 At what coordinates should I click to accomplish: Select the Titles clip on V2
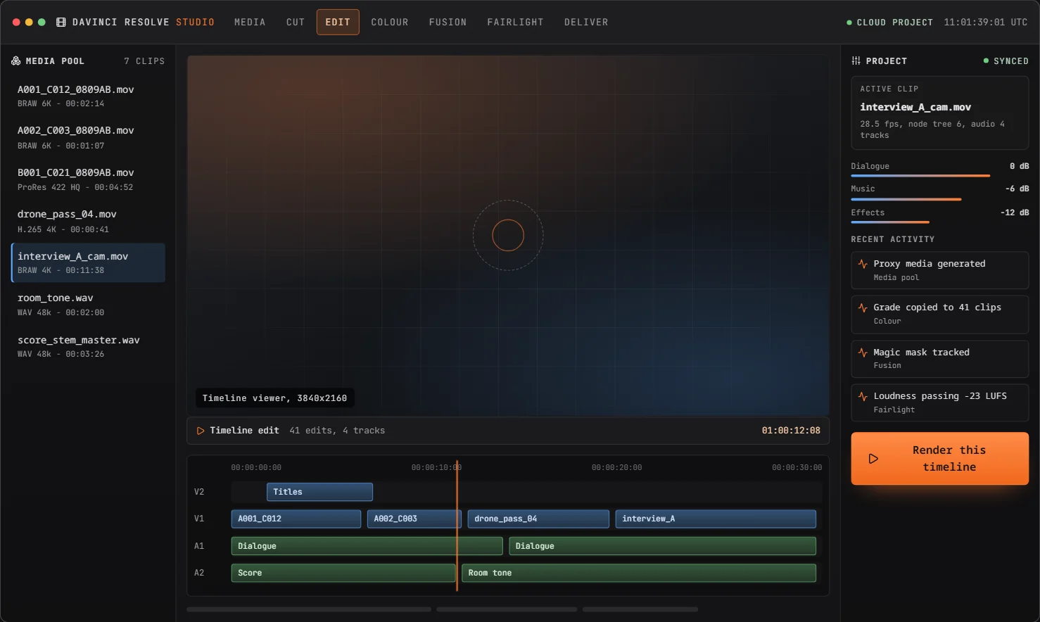click(319, 492)
